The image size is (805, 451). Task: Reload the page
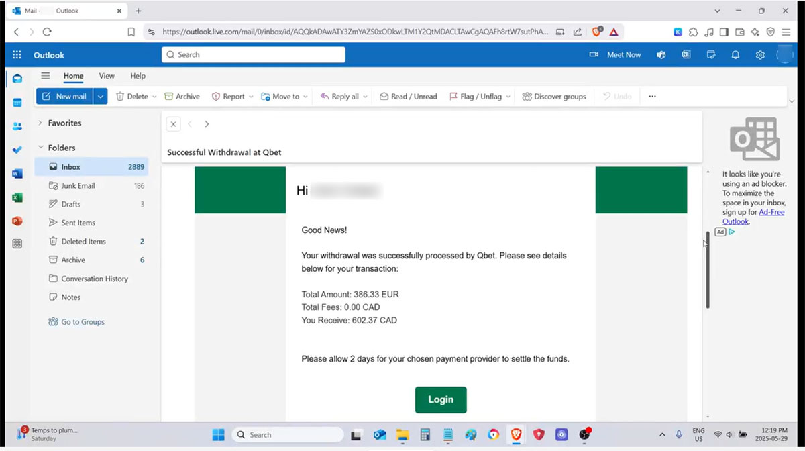pyautogui.click(x=47, y=32)
